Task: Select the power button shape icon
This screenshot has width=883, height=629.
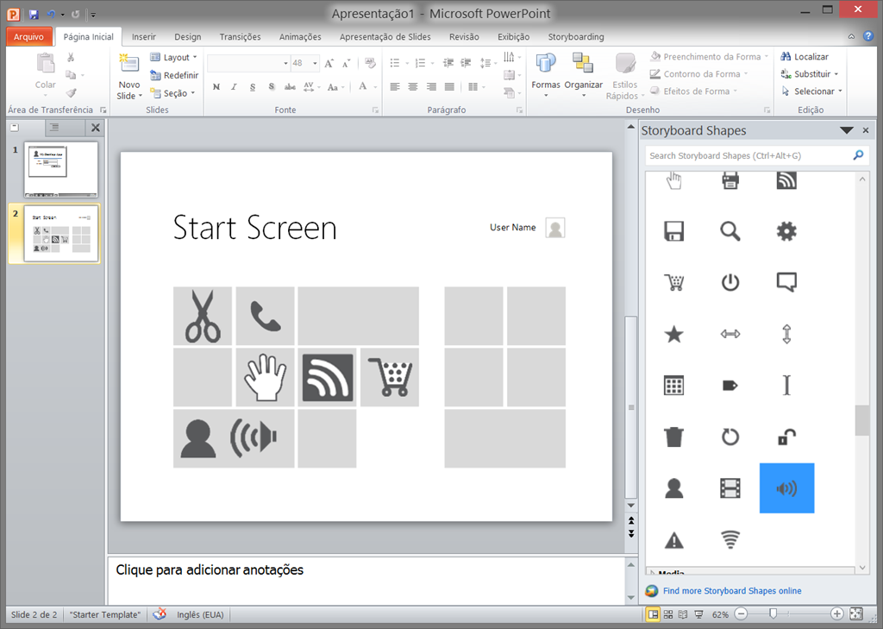Action: click(x=730, y=282)
